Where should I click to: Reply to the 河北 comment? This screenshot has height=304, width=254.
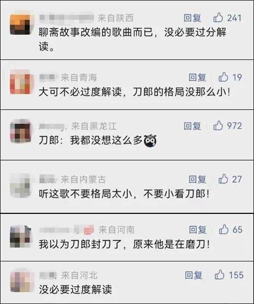pos(194,275)
